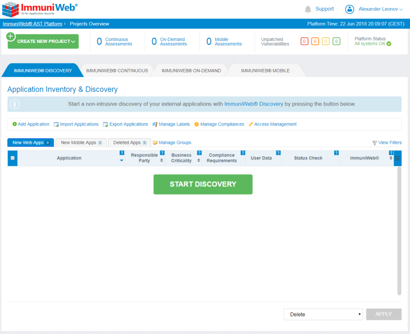This screenshot has width=410, height=334.
Task: Switch to ImmuniWeb Continuous tab
Action: (x=117, y=70)
